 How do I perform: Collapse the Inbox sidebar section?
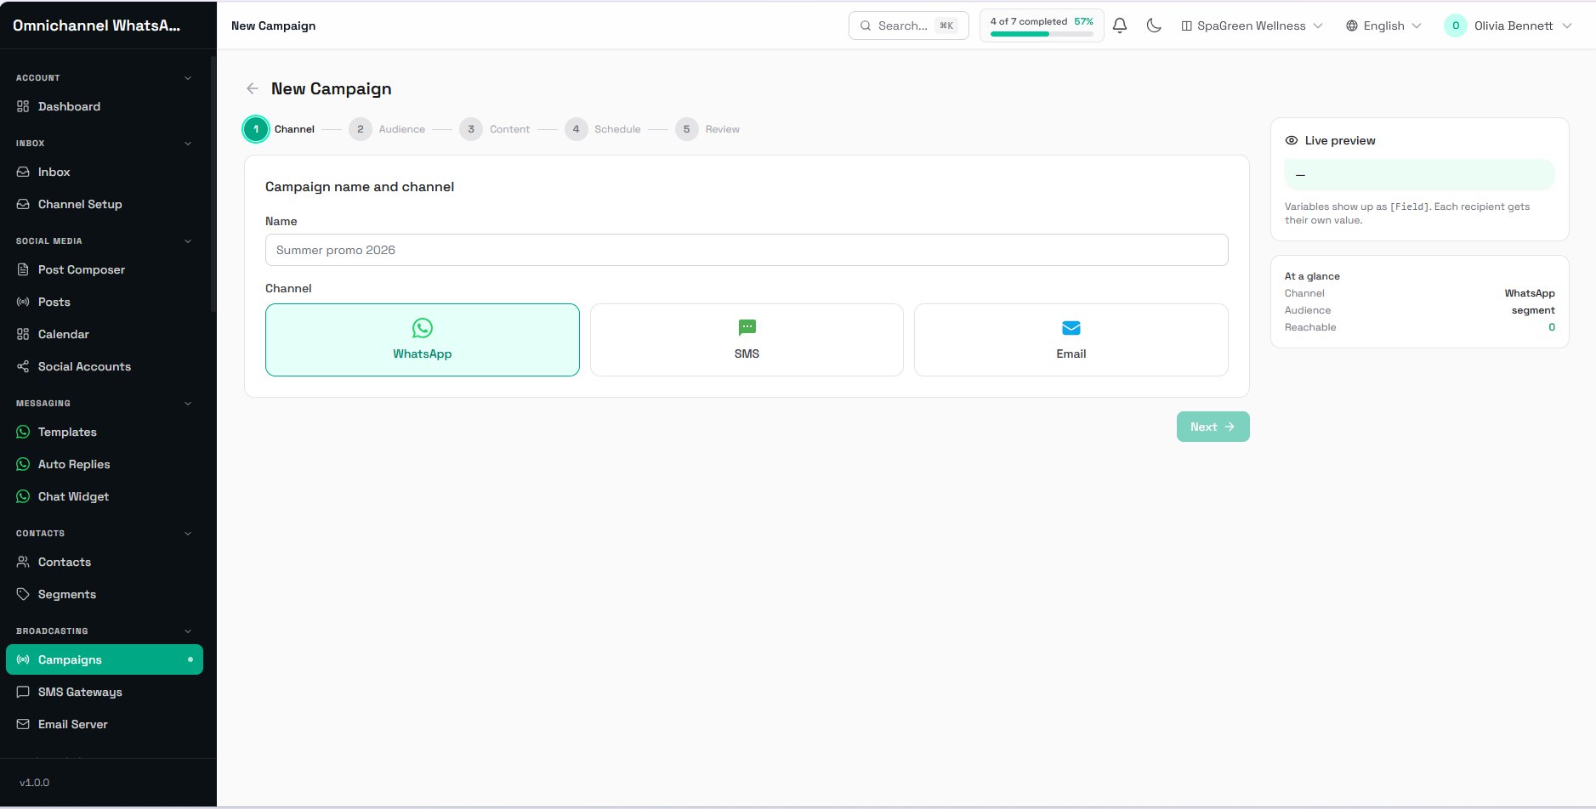point(188,144)
